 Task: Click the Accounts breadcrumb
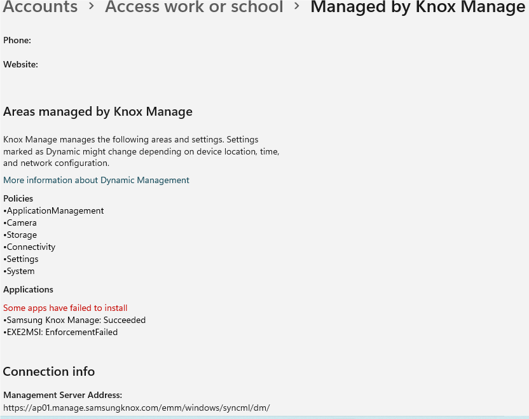39,8
